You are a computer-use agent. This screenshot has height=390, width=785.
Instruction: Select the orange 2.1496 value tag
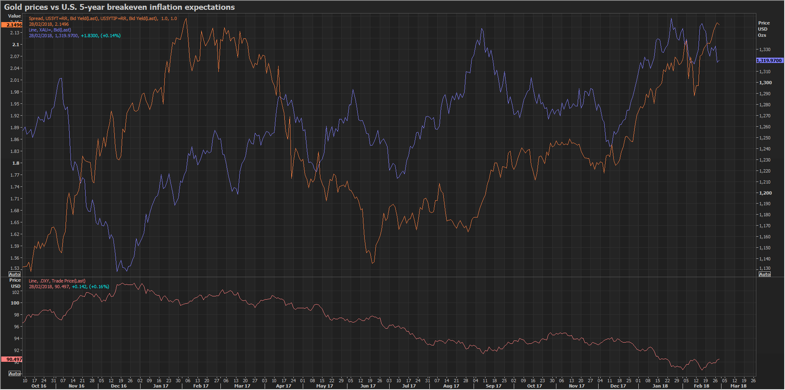(x=12, y=25)
